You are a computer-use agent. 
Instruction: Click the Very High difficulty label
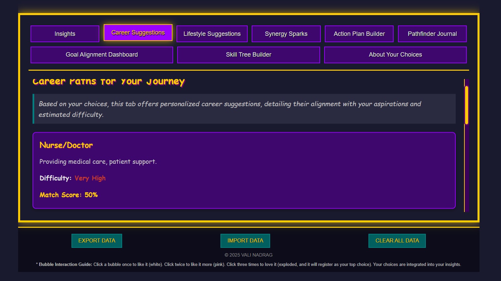coord(90,178)
